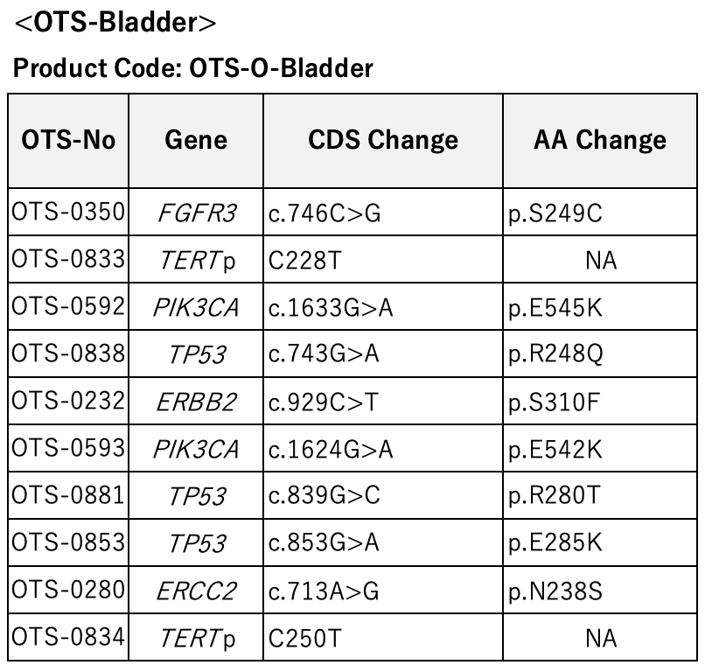Click the Gene column header
The height and width of the screenshot is (672, 712).
coord(196,141)
